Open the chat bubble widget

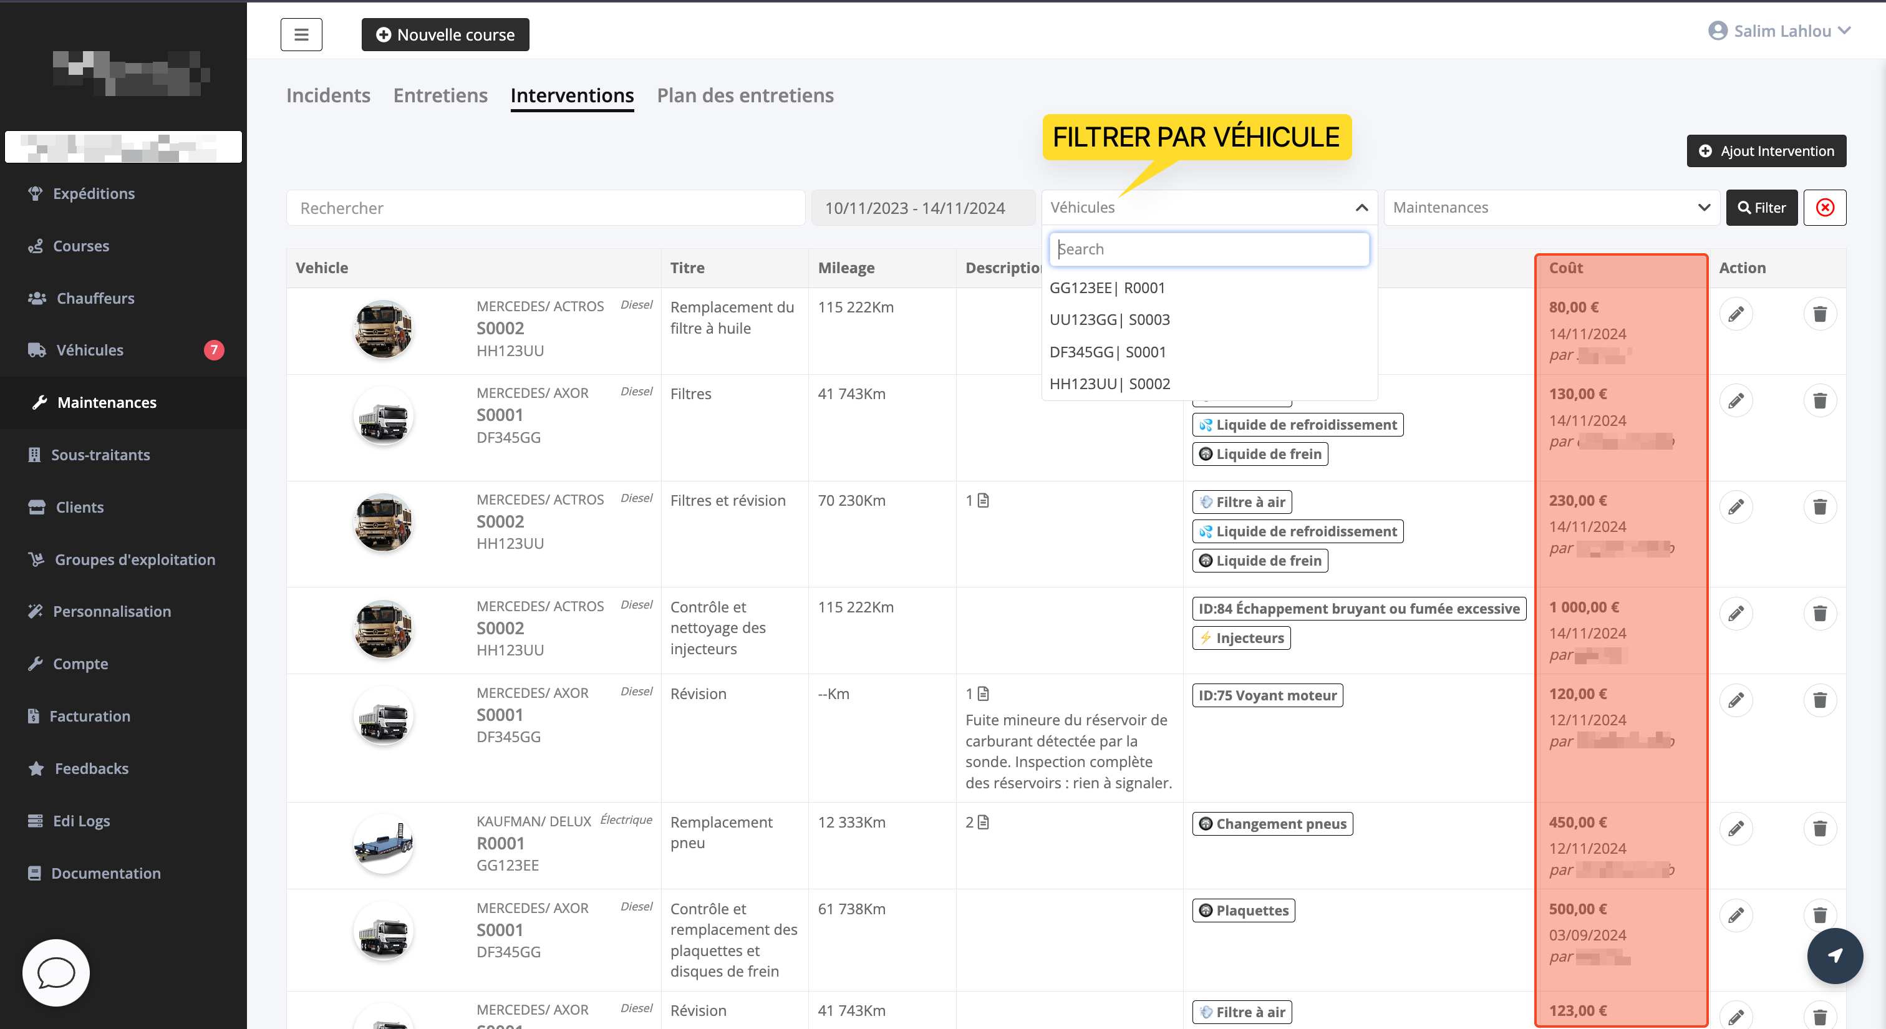(x=56, y=973)
